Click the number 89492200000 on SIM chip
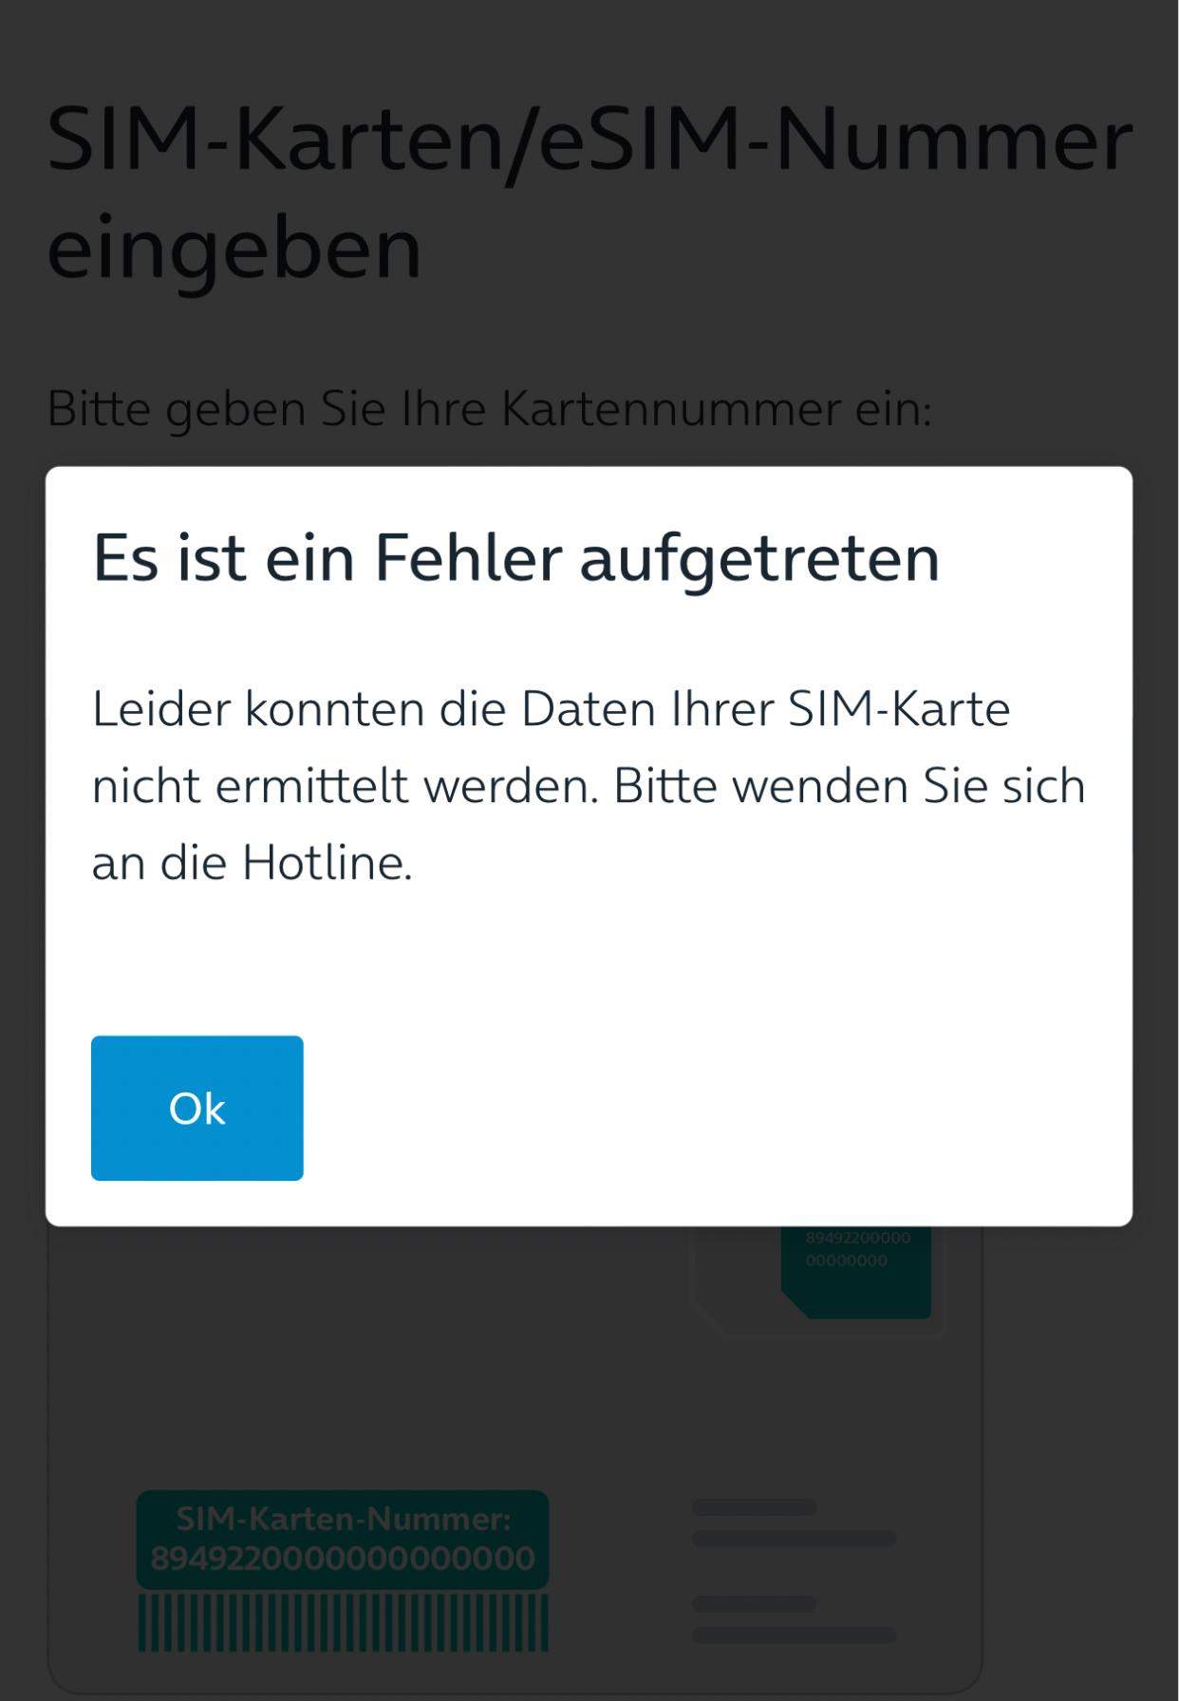The height and width of the screenshot is (1701, 1179). coord(858,1238)
